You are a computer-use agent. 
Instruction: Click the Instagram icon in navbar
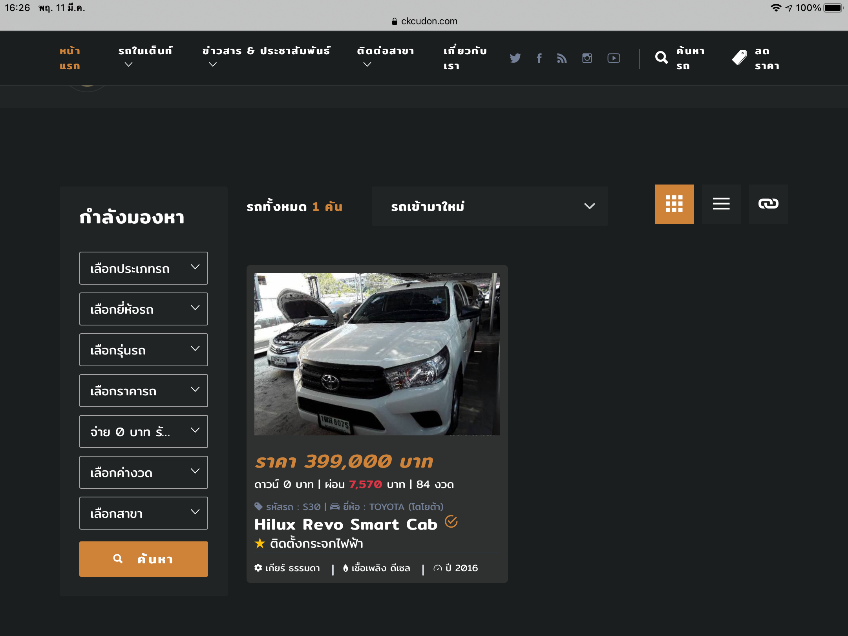[587, 58]
